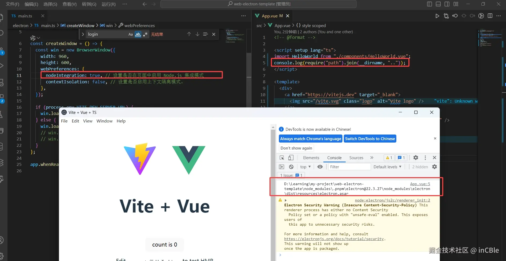Close the main.ts tab
506x261 pixels.
click(43, 16)
